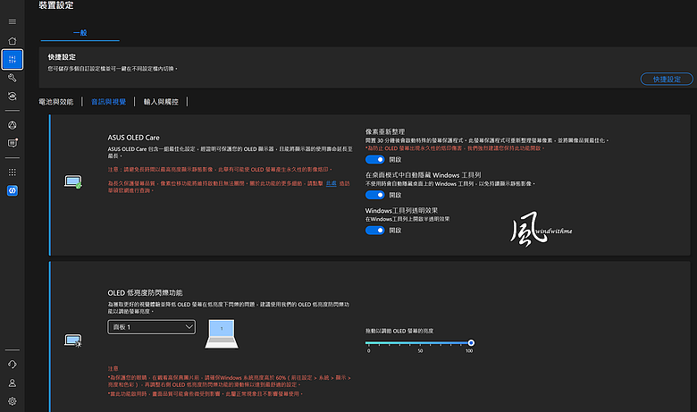Open the user account icon
This screenshot has height=412, width=697.
[x=13, y=383]
